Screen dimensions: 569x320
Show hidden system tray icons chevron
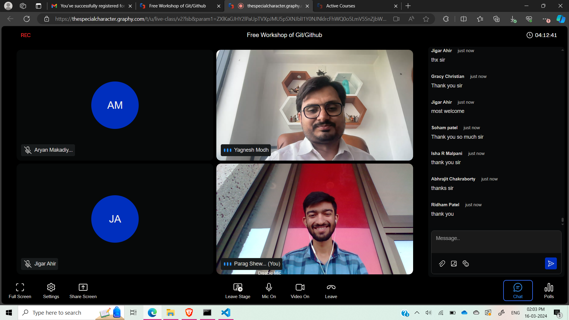(x=417, y=313)
